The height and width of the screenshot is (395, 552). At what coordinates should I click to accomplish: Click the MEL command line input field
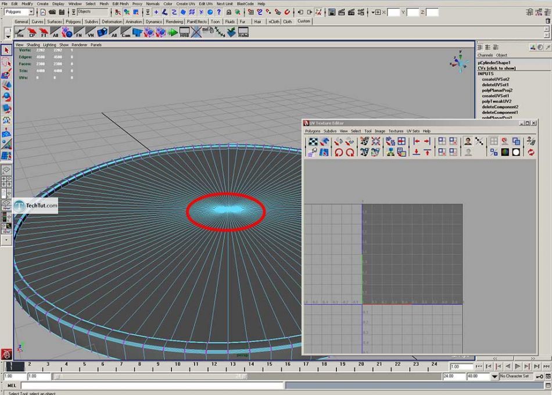pos(152,386)
